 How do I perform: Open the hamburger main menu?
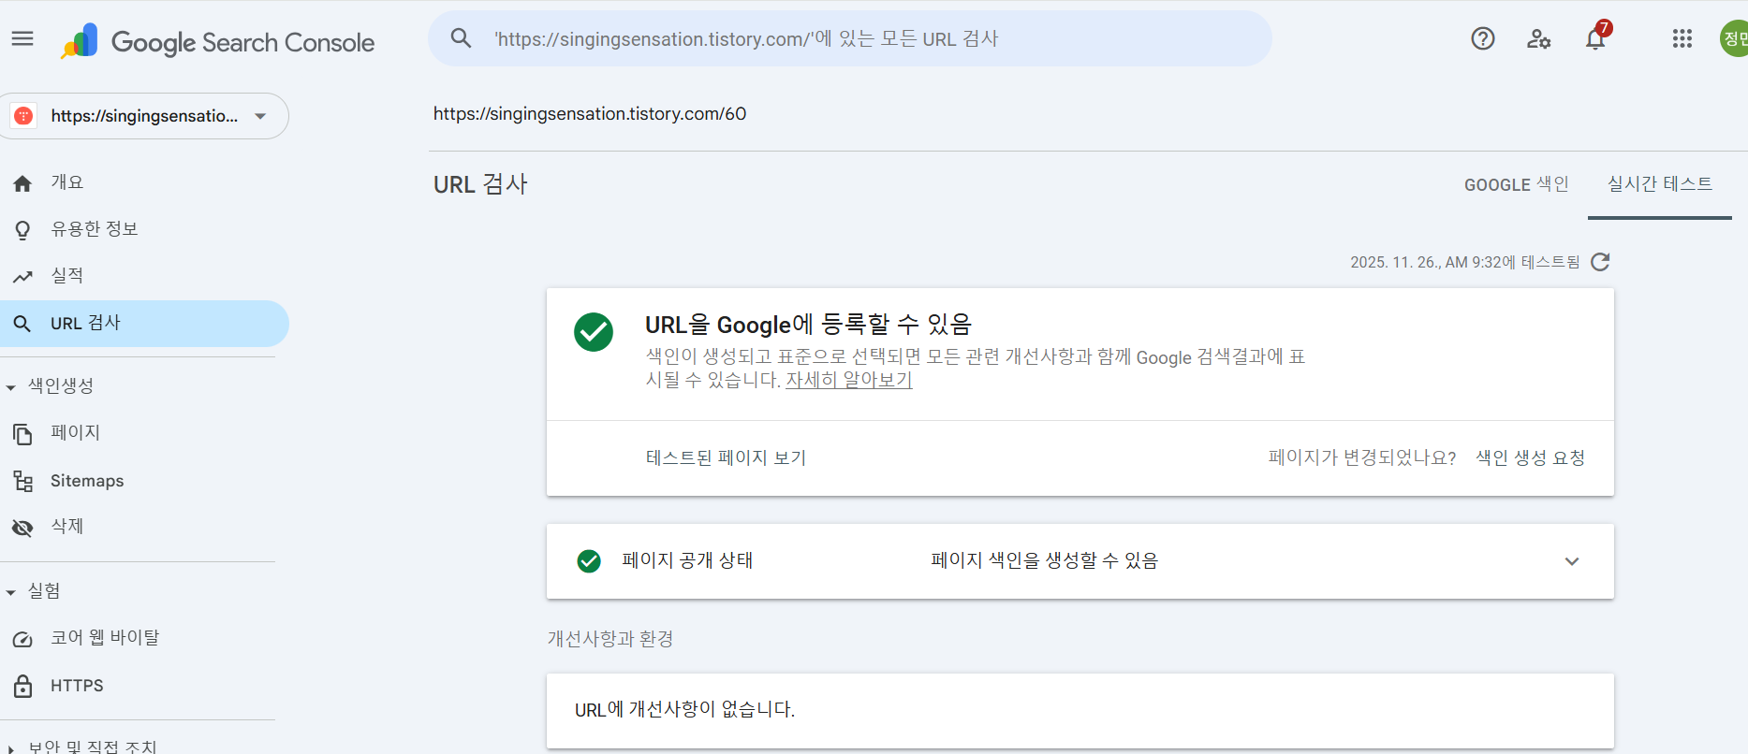point(22,38)
